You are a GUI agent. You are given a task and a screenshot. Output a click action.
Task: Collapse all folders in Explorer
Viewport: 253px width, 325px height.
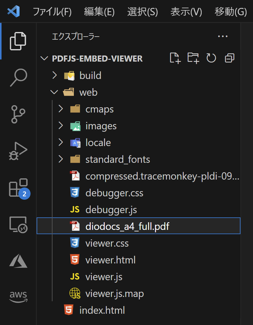click(x=229, y=58)
